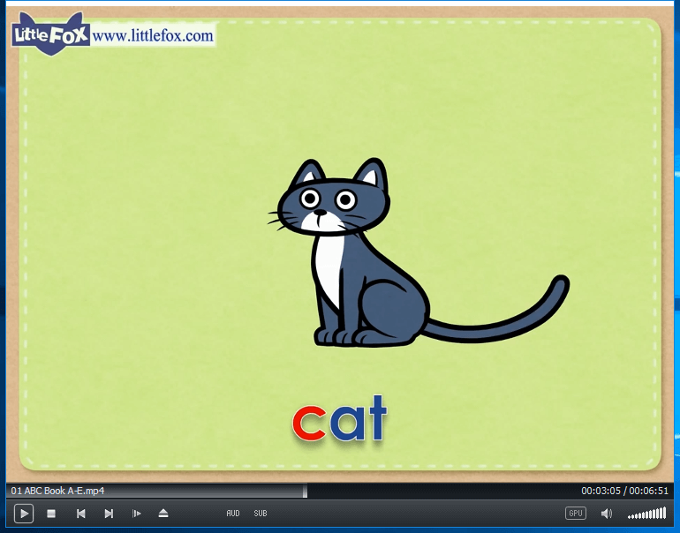Step forward one frame
Viewport: 680px width, 533px height.
pyautogui.click(x=137, y=514)
